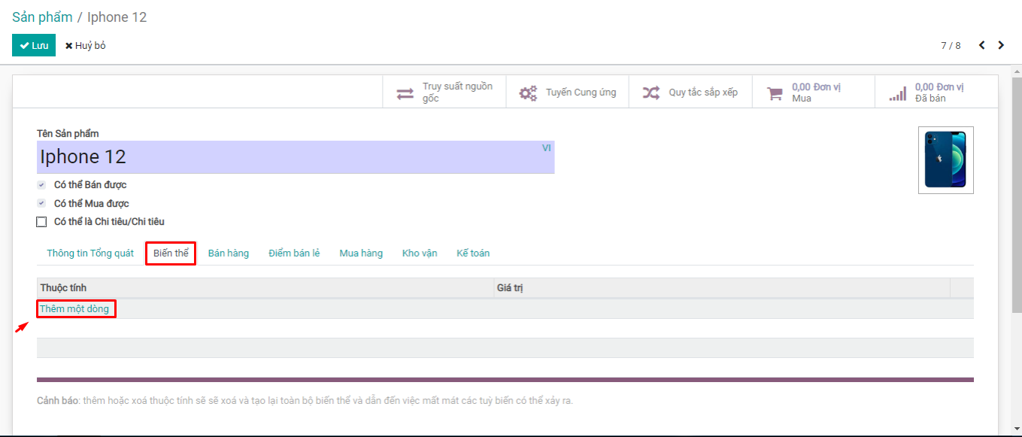Click the Thuộc tính column header
The width and height of the screenshot is (1022, 437).
pyautogui.click(x=265, y=288)
